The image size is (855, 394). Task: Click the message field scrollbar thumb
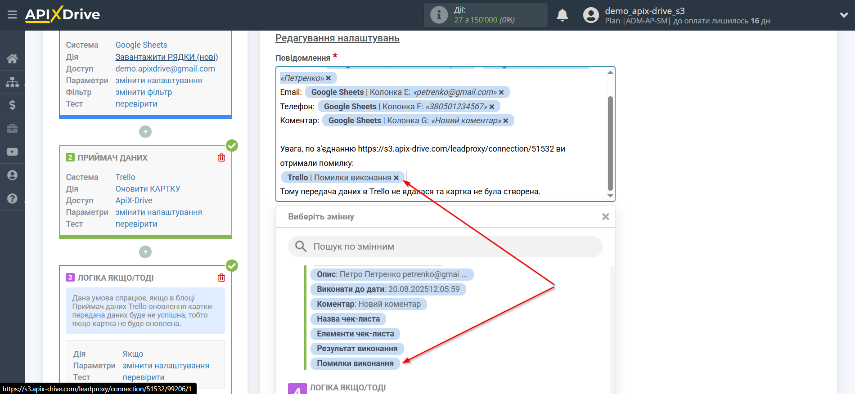[610, 143]
